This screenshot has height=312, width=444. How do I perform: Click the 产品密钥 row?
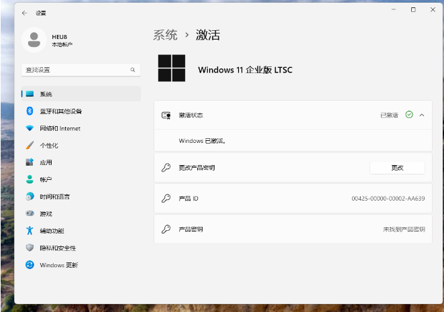293,229
